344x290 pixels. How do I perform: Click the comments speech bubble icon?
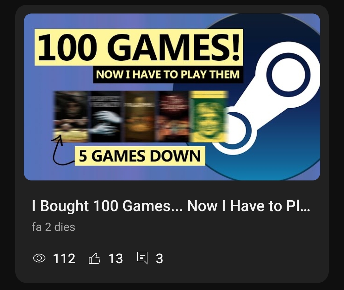[x=142, y=258]
